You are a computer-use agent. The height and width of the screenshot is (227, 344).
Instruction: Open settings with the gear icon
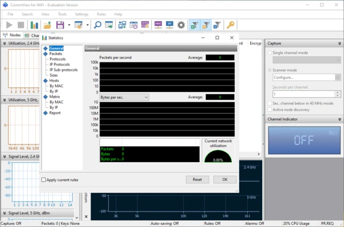181,25
